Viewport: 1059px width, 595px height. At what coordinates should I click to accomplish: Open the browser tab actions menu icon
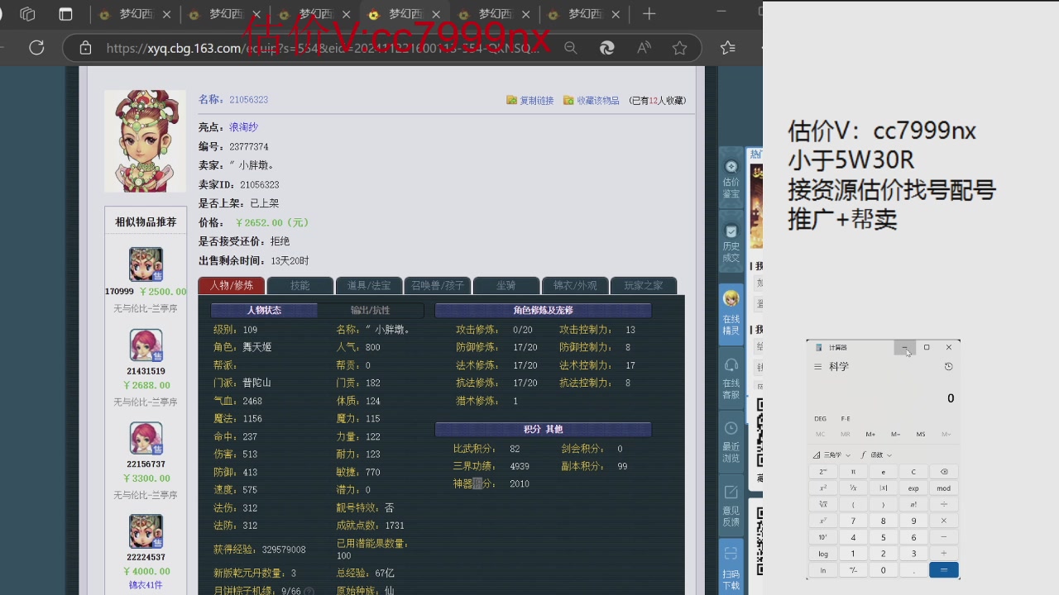(x=66, y=14)
